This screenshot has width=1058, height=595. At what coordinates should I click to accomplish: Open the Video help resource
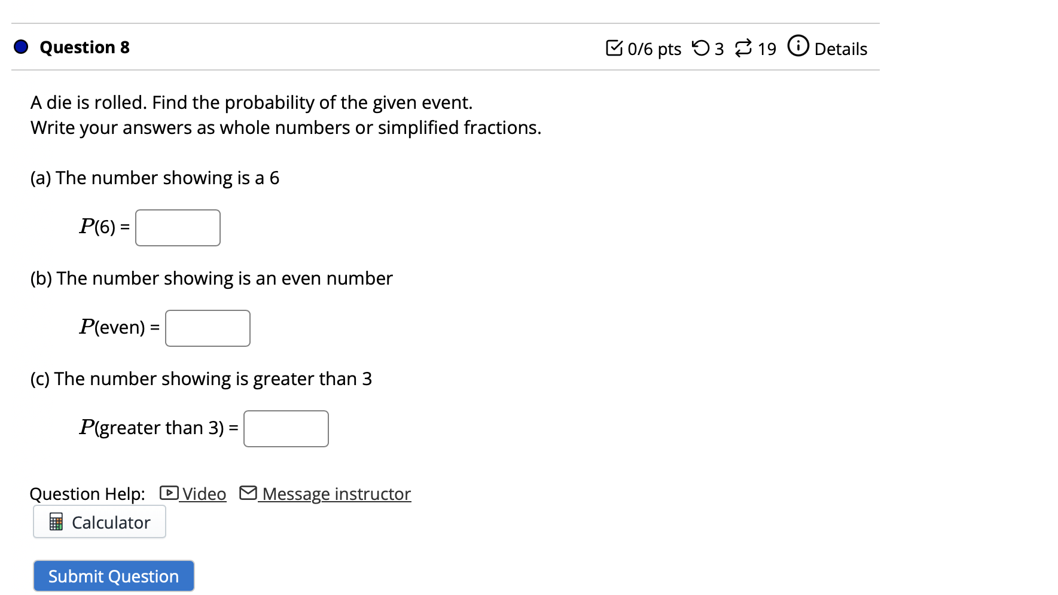point(203,493)
